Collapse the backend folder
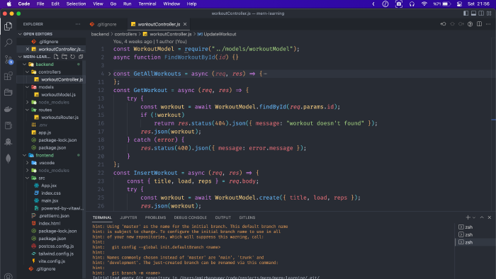The width and height of the screenshot is (496, 279). (x=24, y=64)
